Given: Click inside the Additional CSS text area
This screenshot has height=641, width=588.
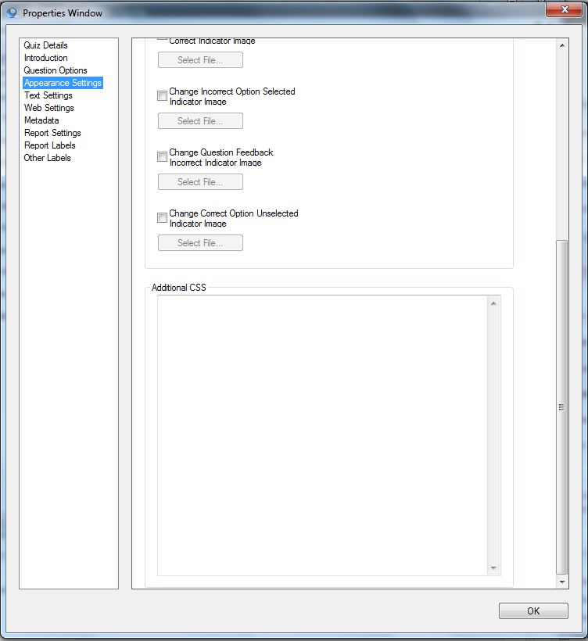Looking at the screenshot, I should (x=322, y=435).
